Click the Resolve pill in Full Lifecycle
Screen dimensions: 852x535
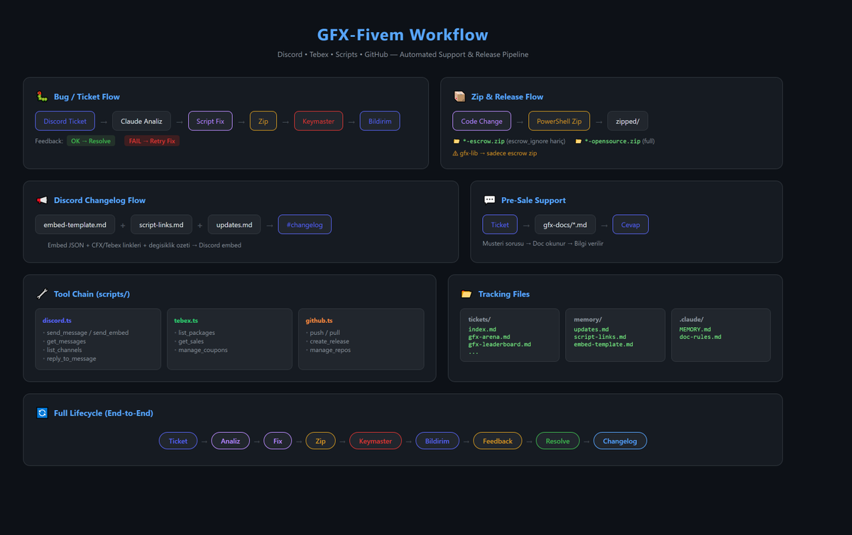[557, 441]
